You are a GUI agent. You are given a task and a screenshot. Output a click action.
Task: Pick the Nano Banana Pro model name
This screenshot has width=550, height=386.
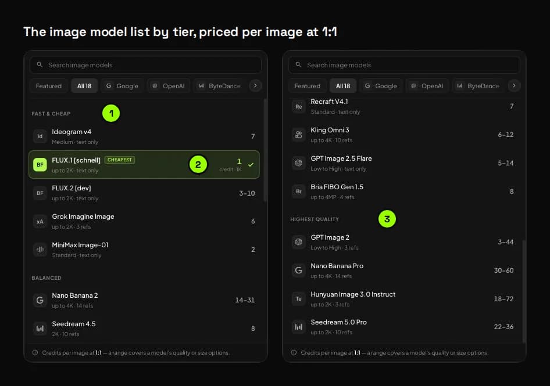click(337, 266)
